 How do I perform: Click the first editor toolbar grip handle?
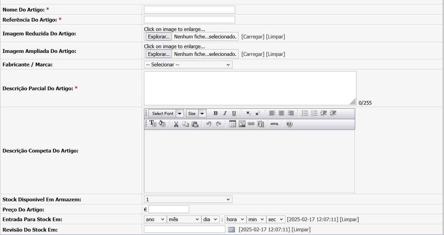(146, 113)
